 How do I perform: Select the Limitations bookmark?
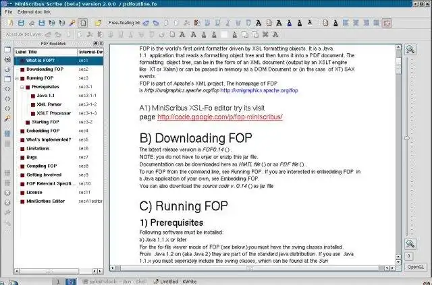coord(38,148)
